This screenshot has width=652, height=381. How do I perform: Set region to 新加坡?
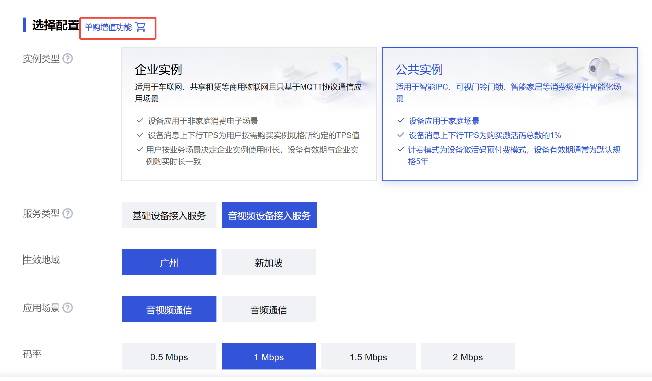coord(269,262)
